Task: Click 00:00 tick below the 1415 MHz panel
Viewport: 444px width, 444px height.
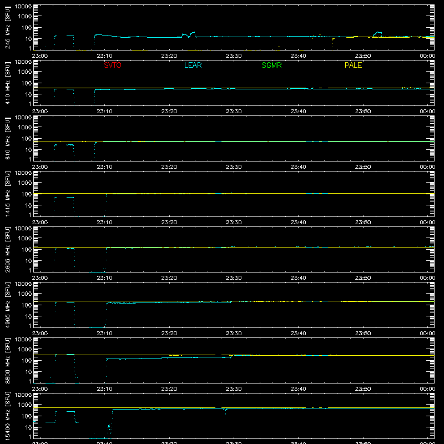Action: tap(427, 223)
